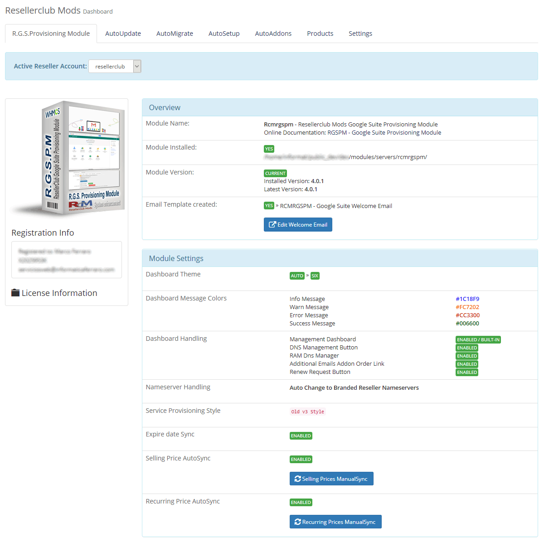Click the RCMRGSPM - Google Suite Welcome Email text
The image size is (544, 552).
(x=336, y=206)
